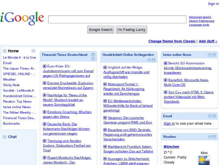Expand the Trennung vom Norden plus icon
Viewport: 220px width, 165px height.
44,141
